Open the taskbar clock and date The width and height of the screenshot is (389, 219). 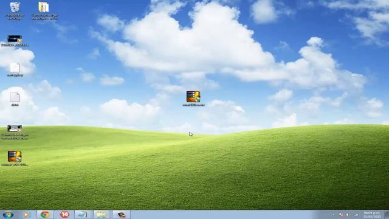point(372,215)
